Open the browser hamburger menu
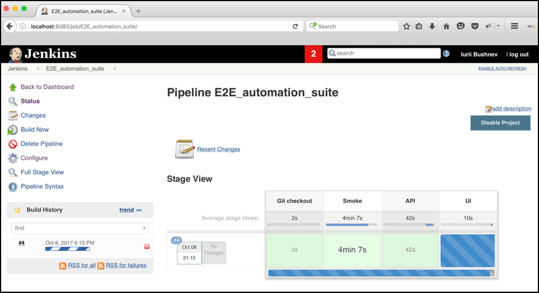 point(514,26)
